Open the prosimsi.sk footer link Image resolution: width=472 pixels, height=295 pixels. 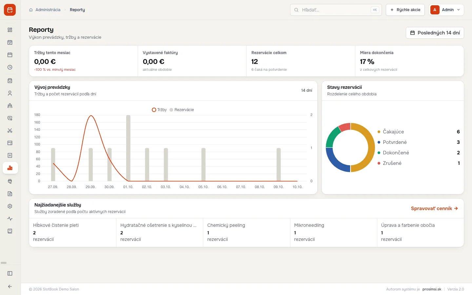tap(432, 289)
